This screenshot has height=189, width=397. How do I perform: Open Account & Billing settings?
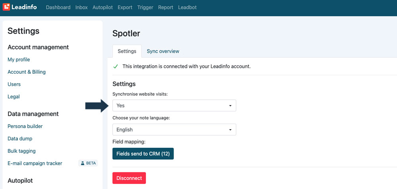(27, 72)
